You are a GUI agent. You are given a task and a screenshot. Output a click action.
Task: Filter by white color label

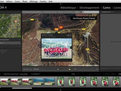point(113,74)
